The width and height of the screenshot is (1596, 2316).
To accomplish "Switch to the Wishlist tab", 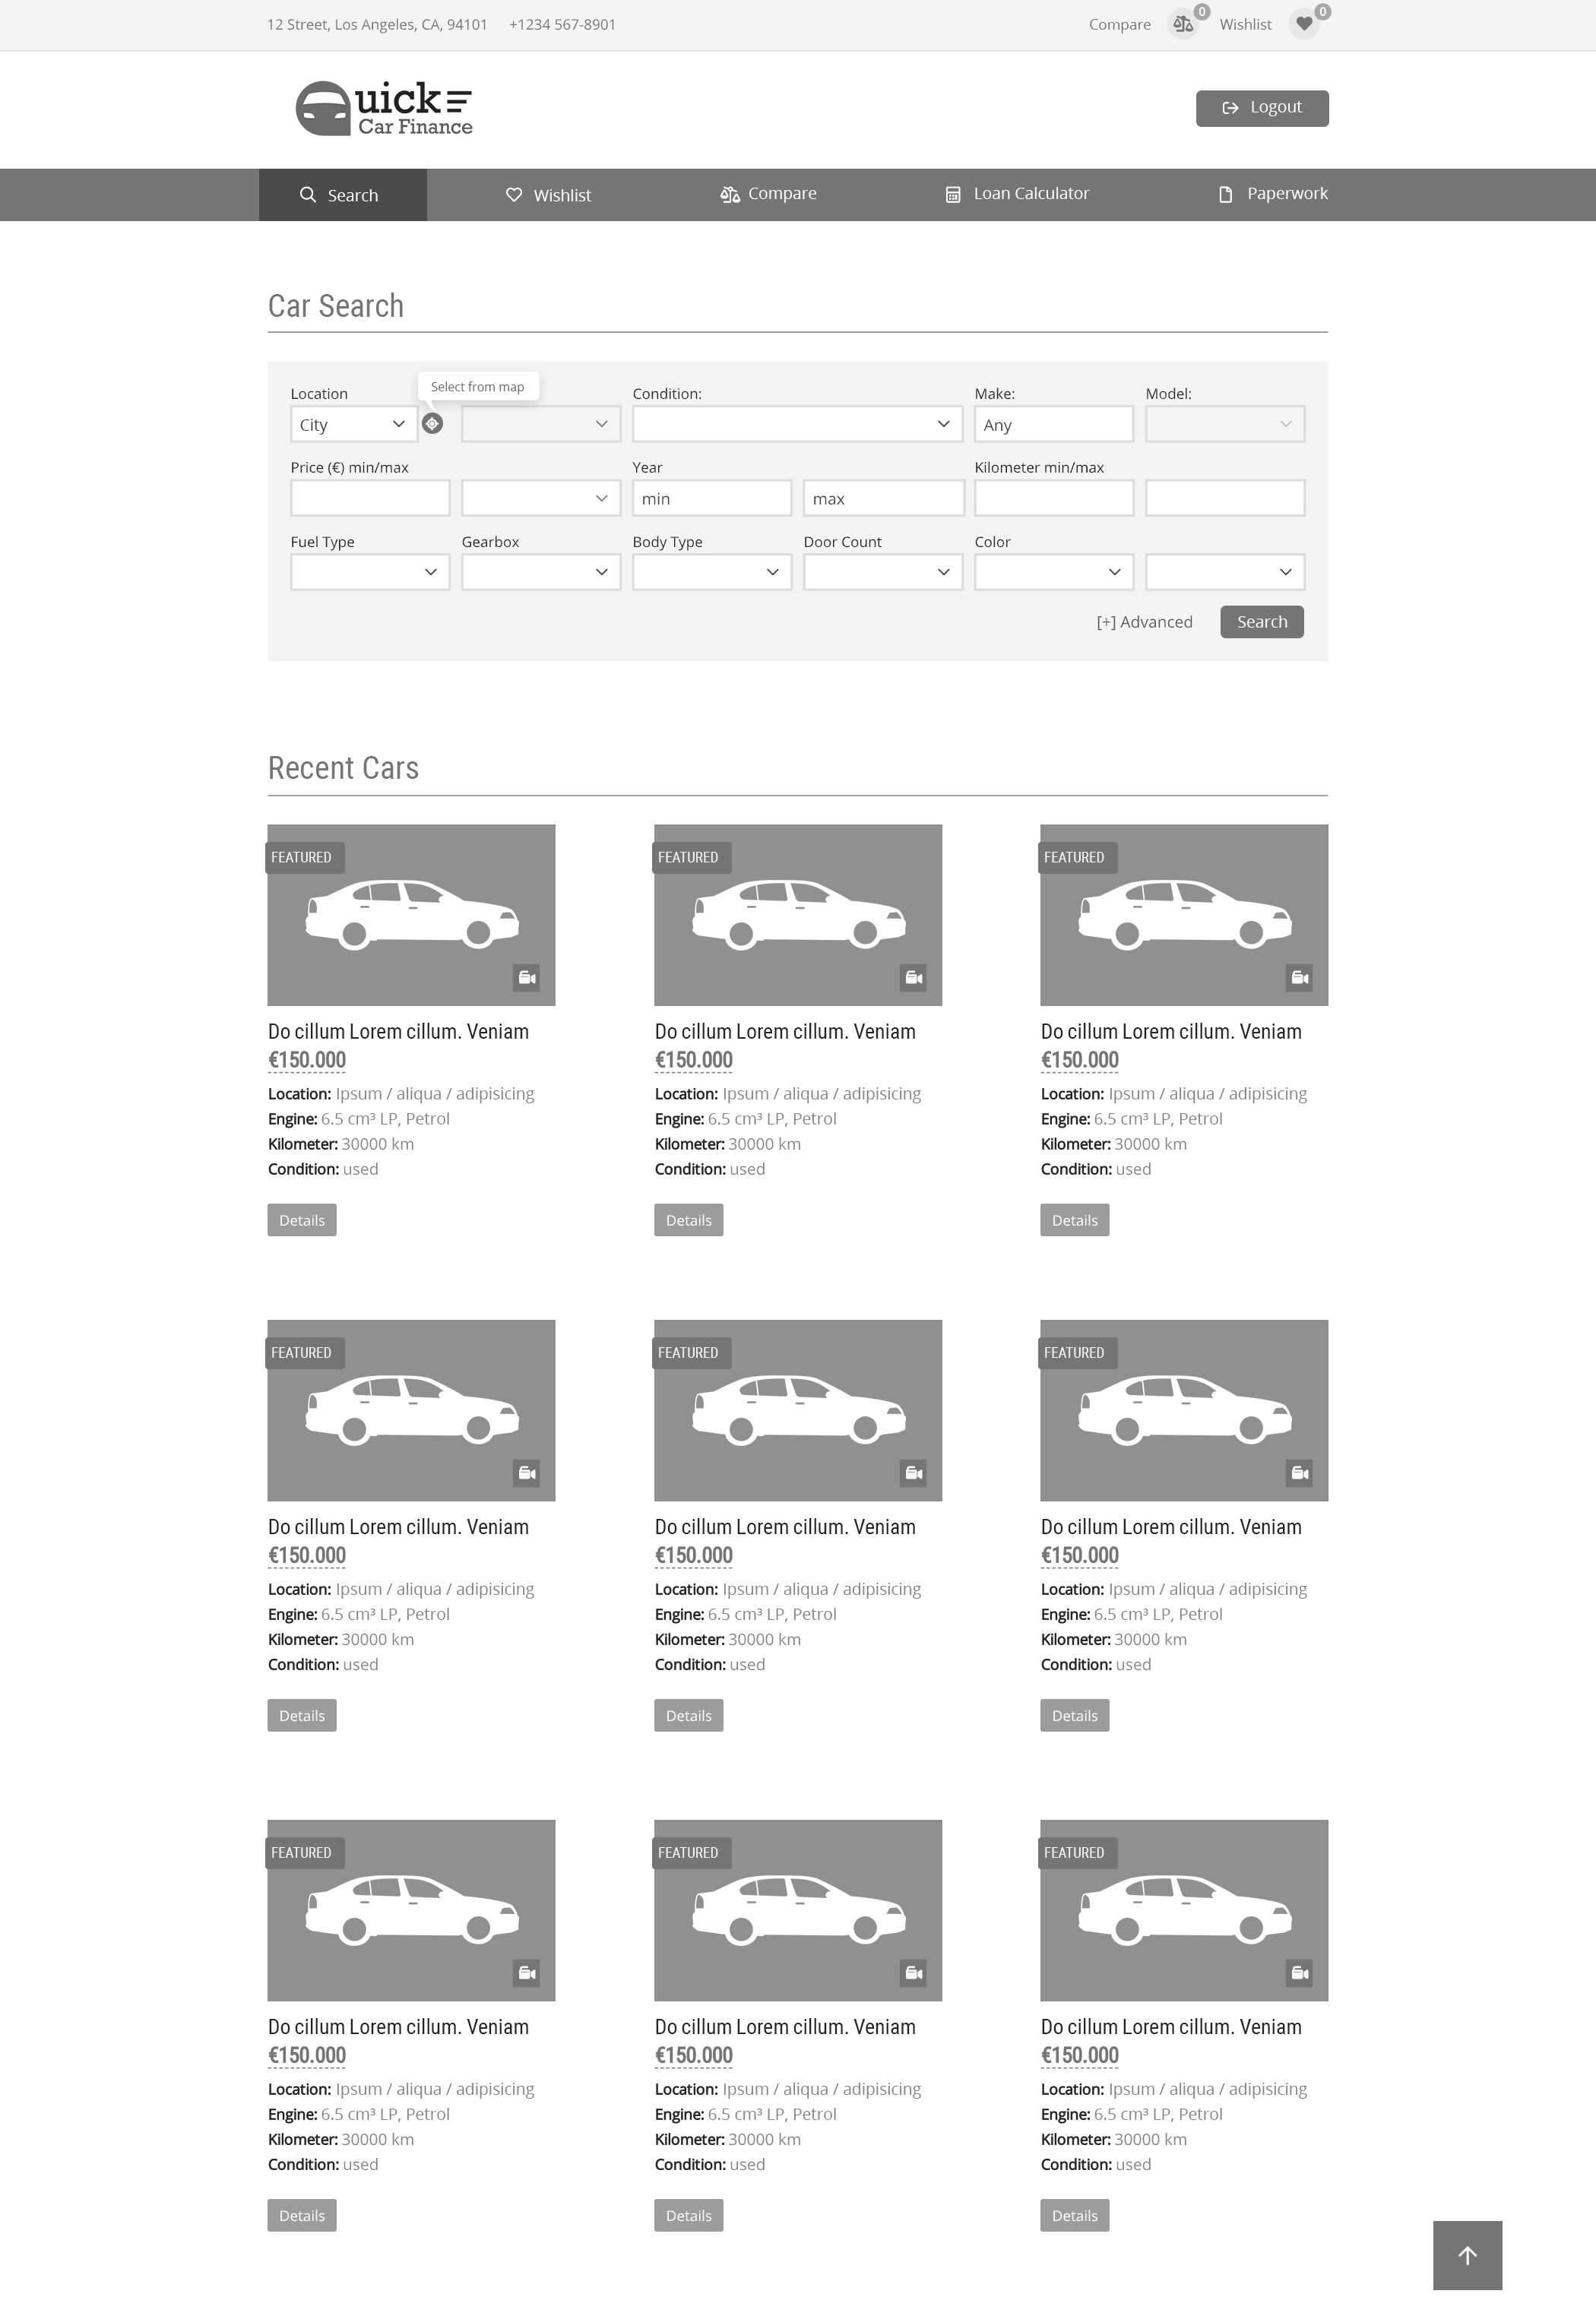I will [549, 194].
